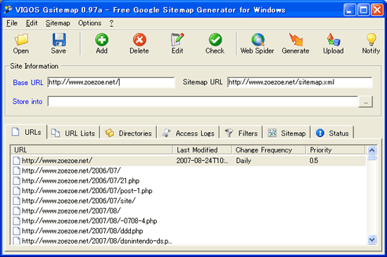Open the Edit menu
Viewport: 387px width, 257px height.
tap(32, 23)
